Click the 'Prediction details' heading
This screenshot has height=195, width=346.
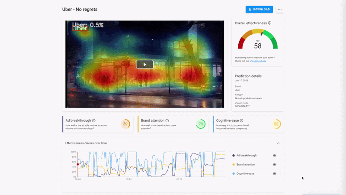tap(248, 76)
